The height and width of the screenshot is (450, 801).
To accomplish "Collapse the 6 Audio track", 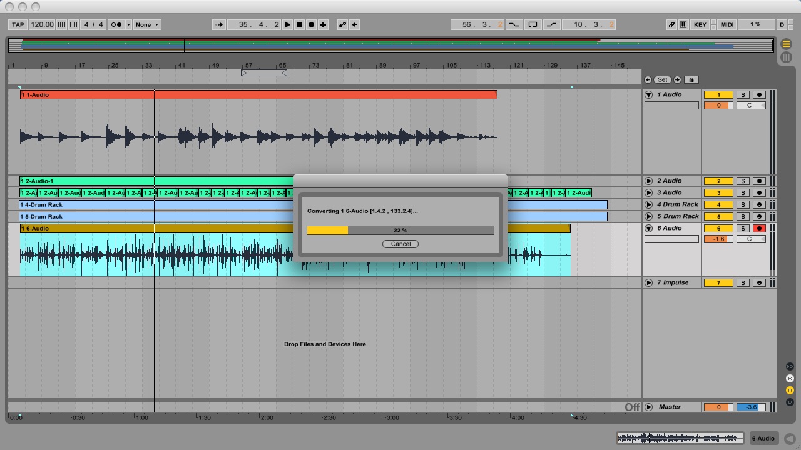I will [x=649, y=229].
